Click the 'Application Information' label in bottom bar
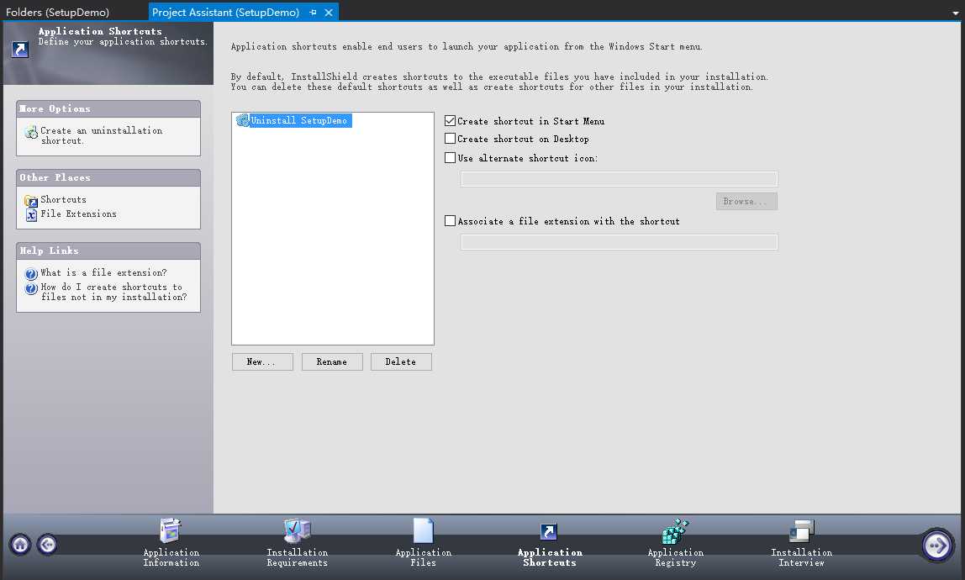The width and height of the screenshot is (965, 580). tap(171, 558)
